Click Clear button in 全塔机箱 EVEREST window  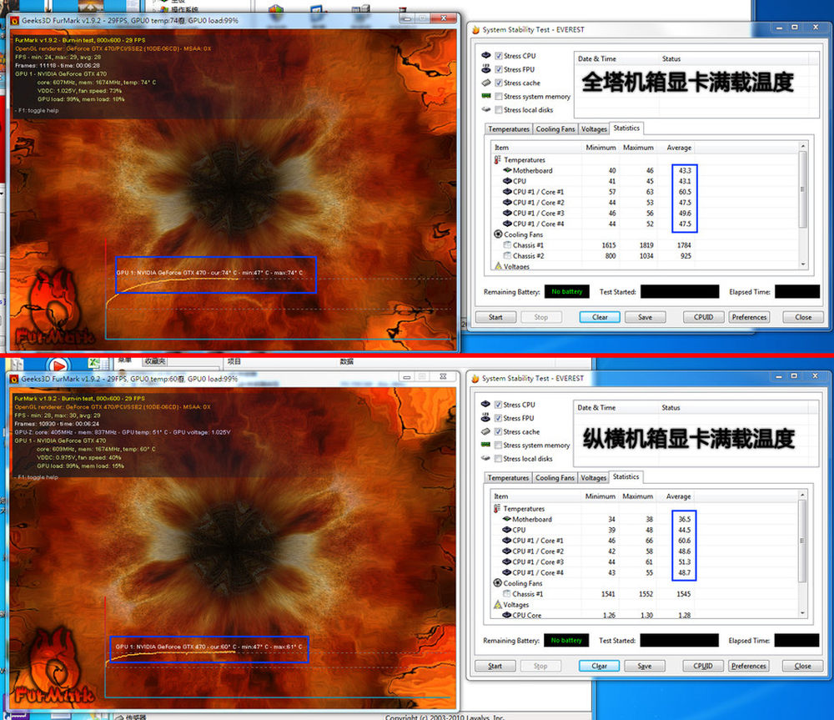tap(600, 317)
